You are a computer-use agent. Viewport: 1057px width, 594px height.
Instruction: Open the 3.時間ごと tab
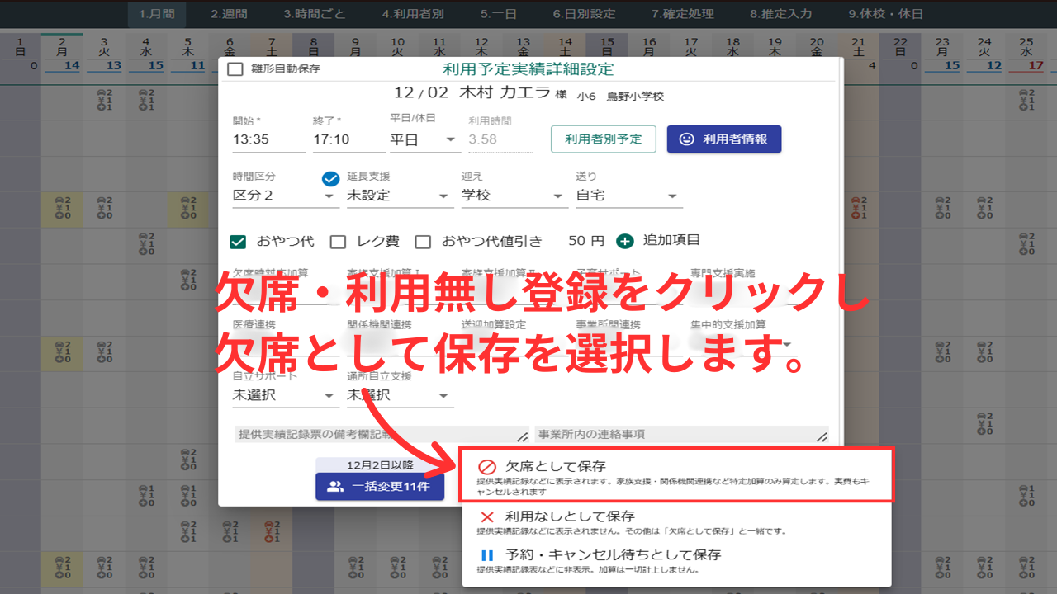point(315,14)
